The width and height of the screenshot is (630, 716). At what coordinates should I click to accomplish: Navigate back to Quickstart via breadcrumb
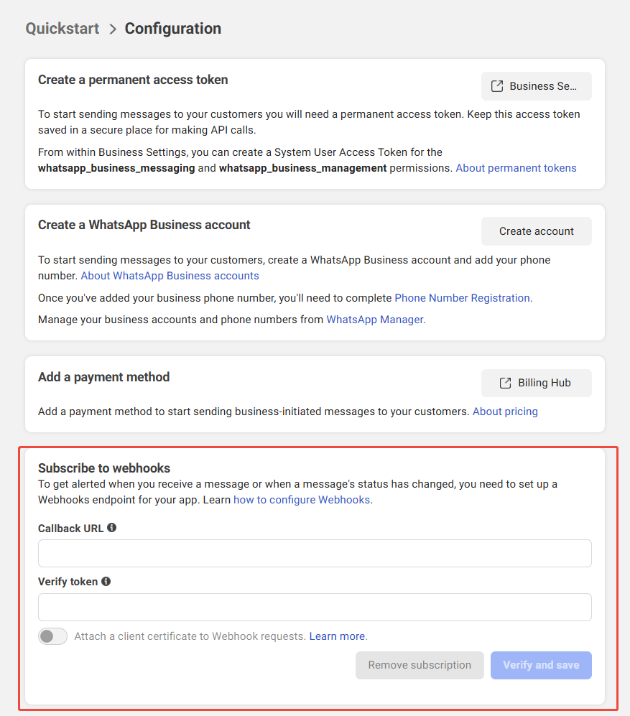(62, 29)
